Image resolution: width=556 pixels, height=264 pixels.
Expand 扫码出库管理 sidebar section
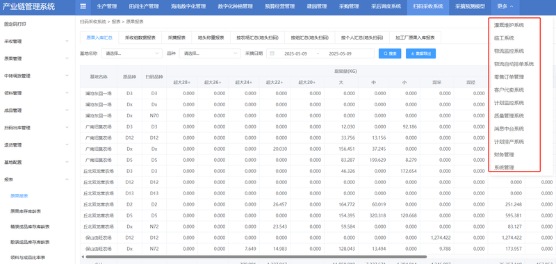click(x=38, y=128)
